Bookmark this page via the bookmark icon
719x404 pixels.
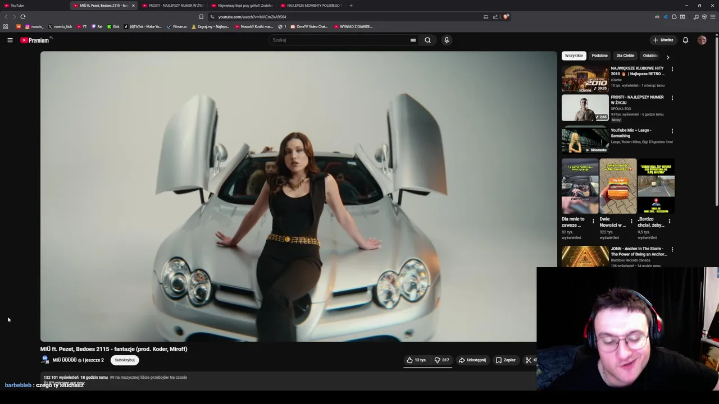[x=201, y=17]
